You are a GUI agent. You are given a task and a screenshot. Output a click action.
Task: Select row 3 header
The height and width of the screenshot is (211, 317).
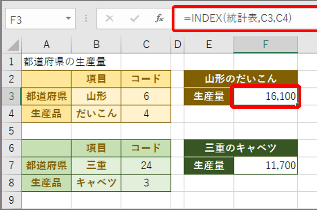coord(12,96)
